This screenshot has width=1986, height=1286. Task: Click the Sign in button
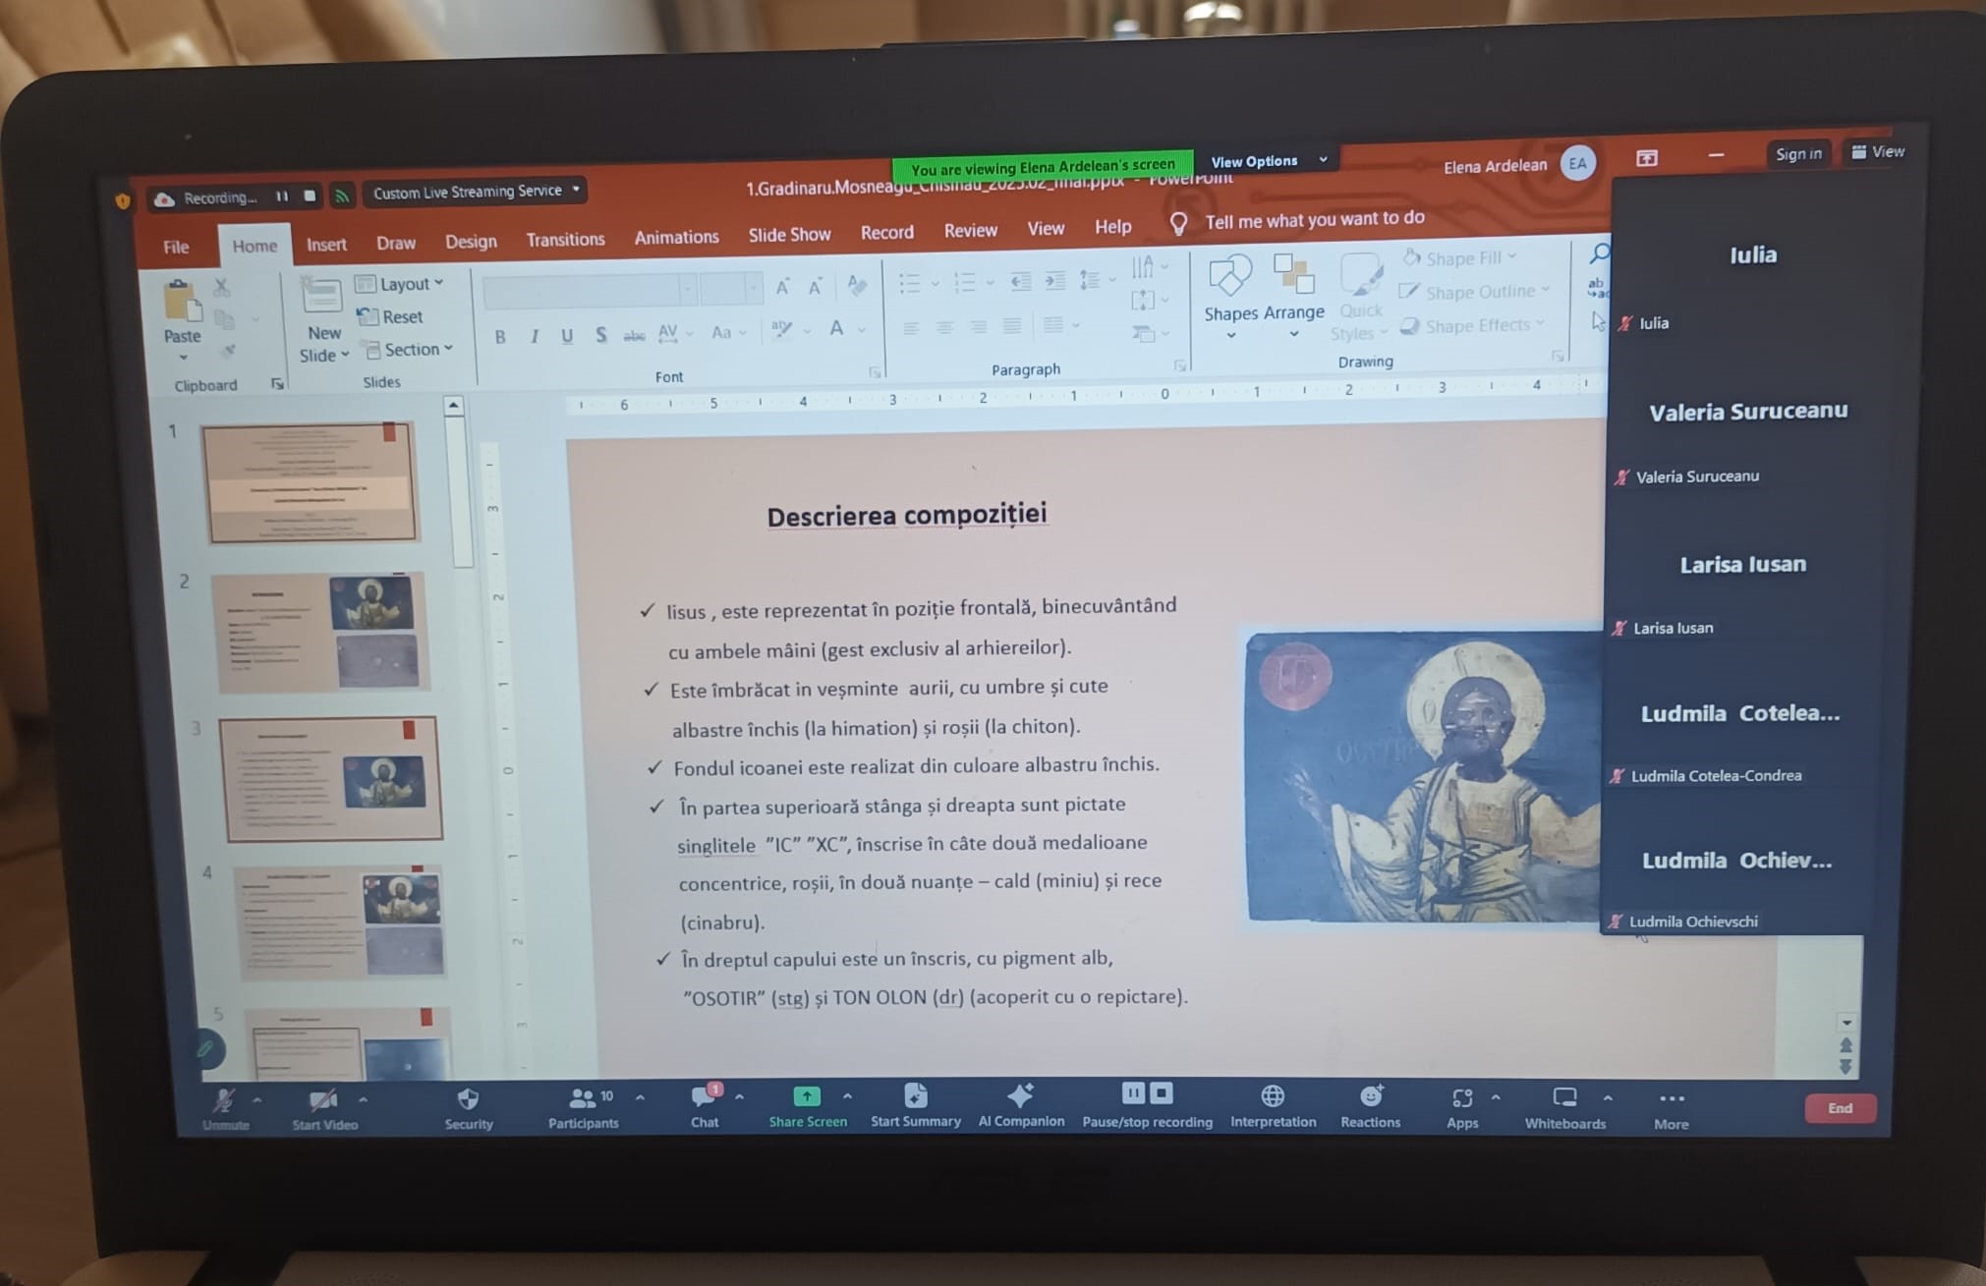click(1797, 153)
